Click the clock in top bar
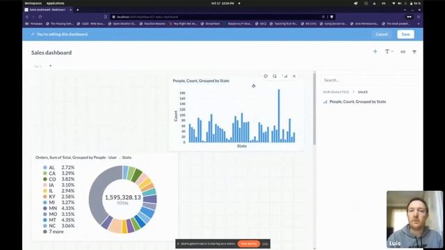 tap(222, 3)
